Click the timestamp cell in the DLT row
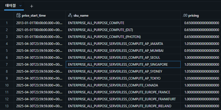 click(x=40, y=30)
